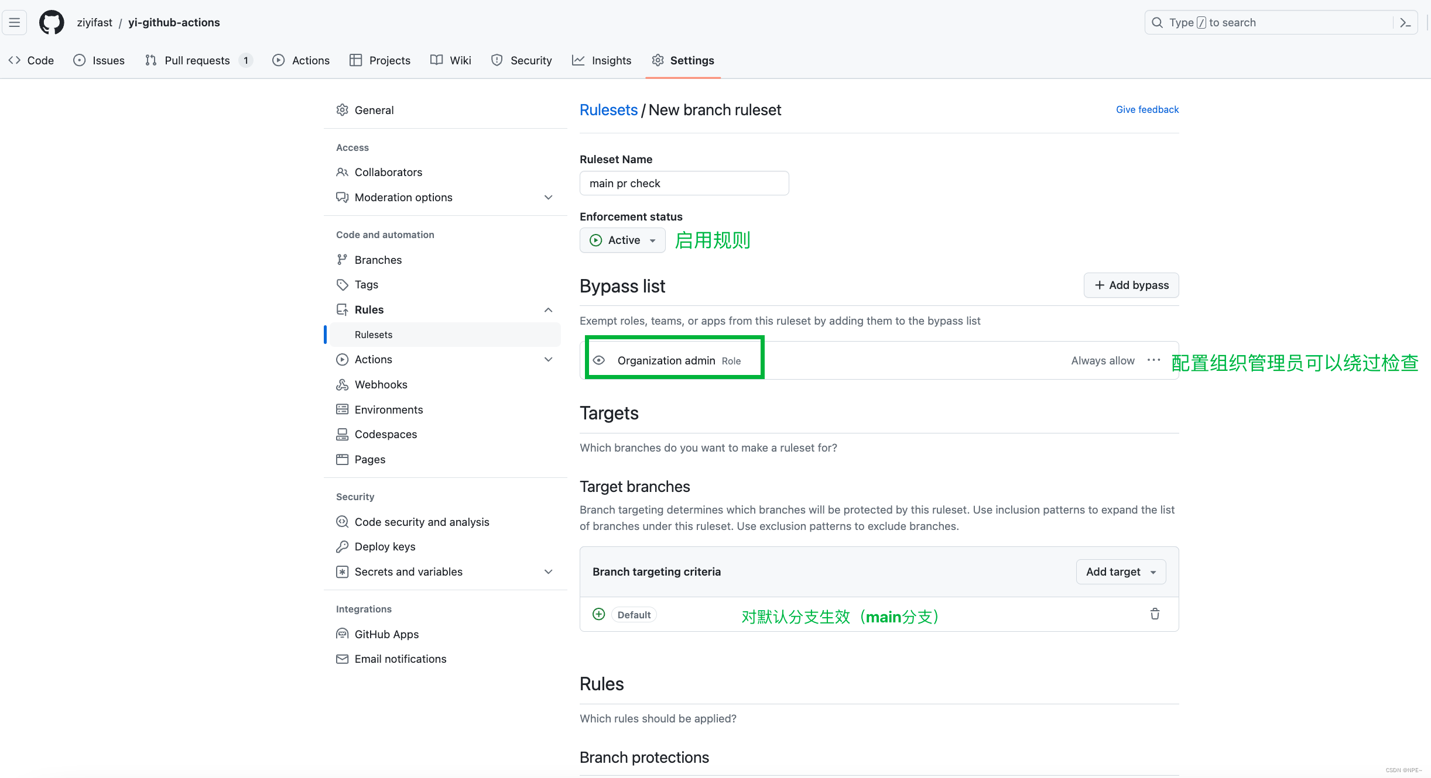Collapse the Rules sidebar section
Image resolution: width=1431 pixels, height=778 pixels.
pyautogui.click(x=548, y=310)
